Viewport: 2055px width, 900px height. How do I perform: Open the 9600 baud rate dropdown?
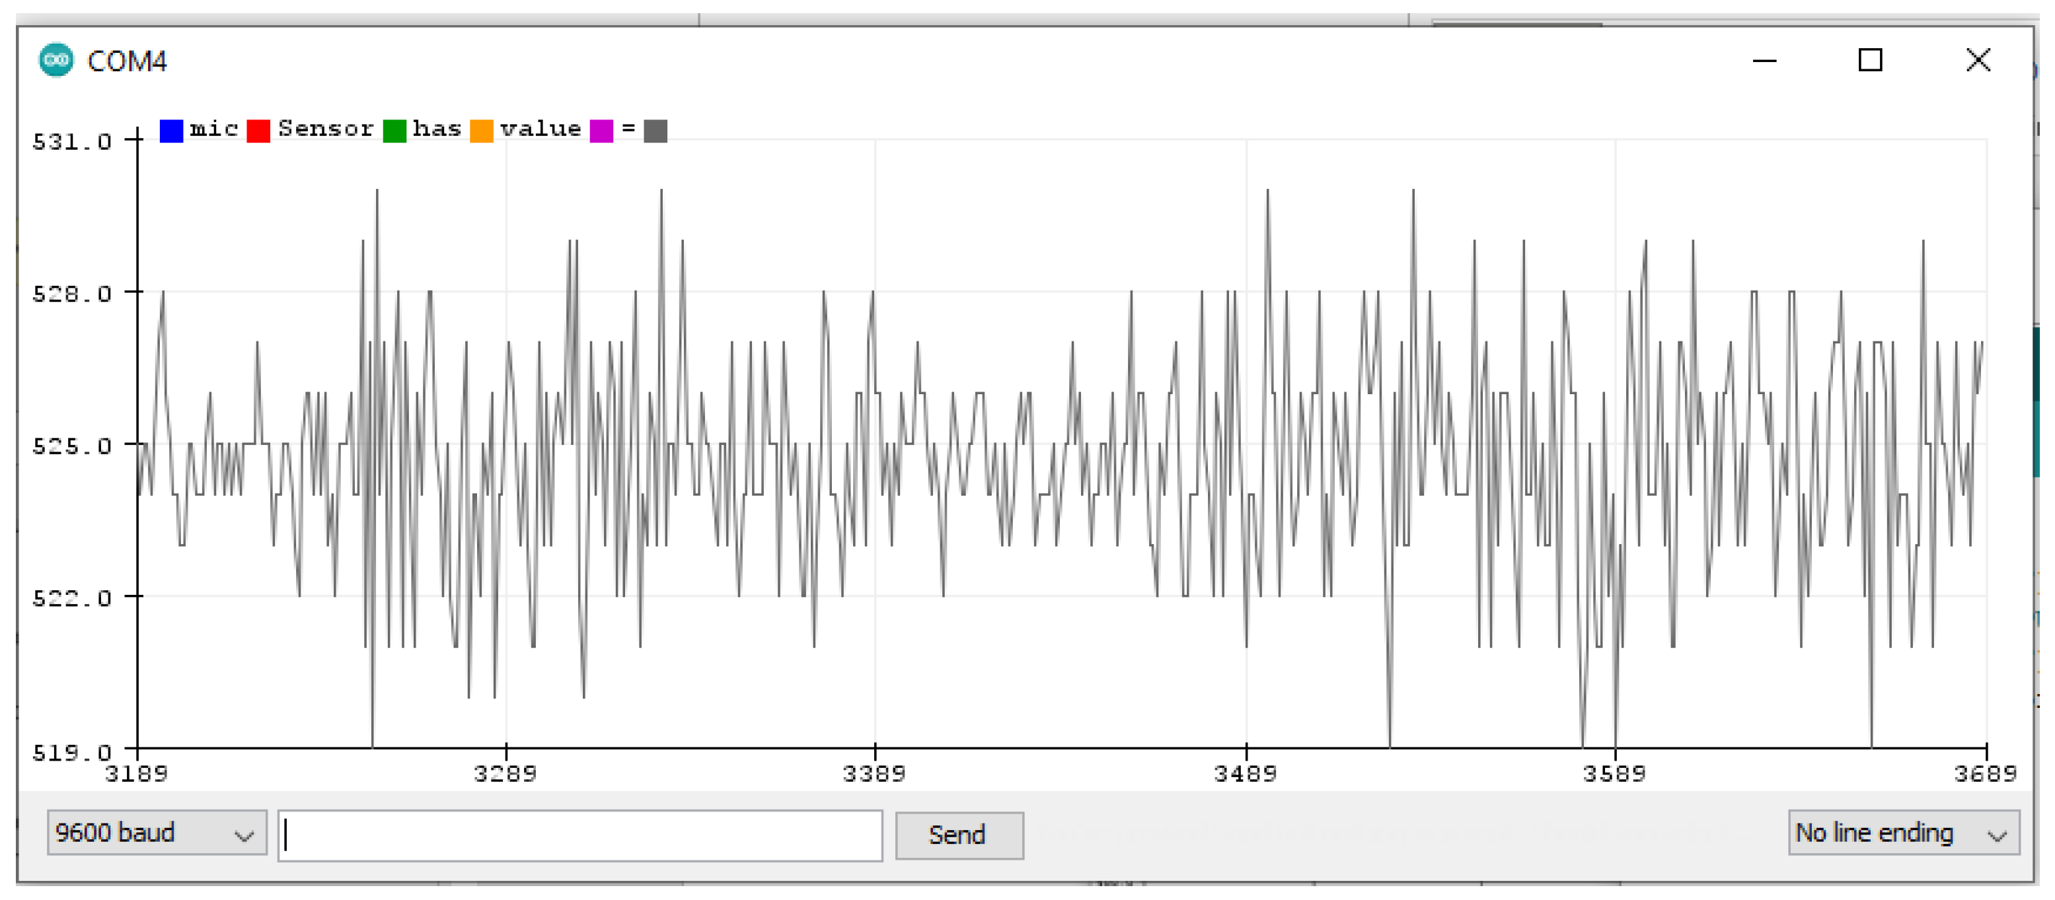click(x=157, y=833)
